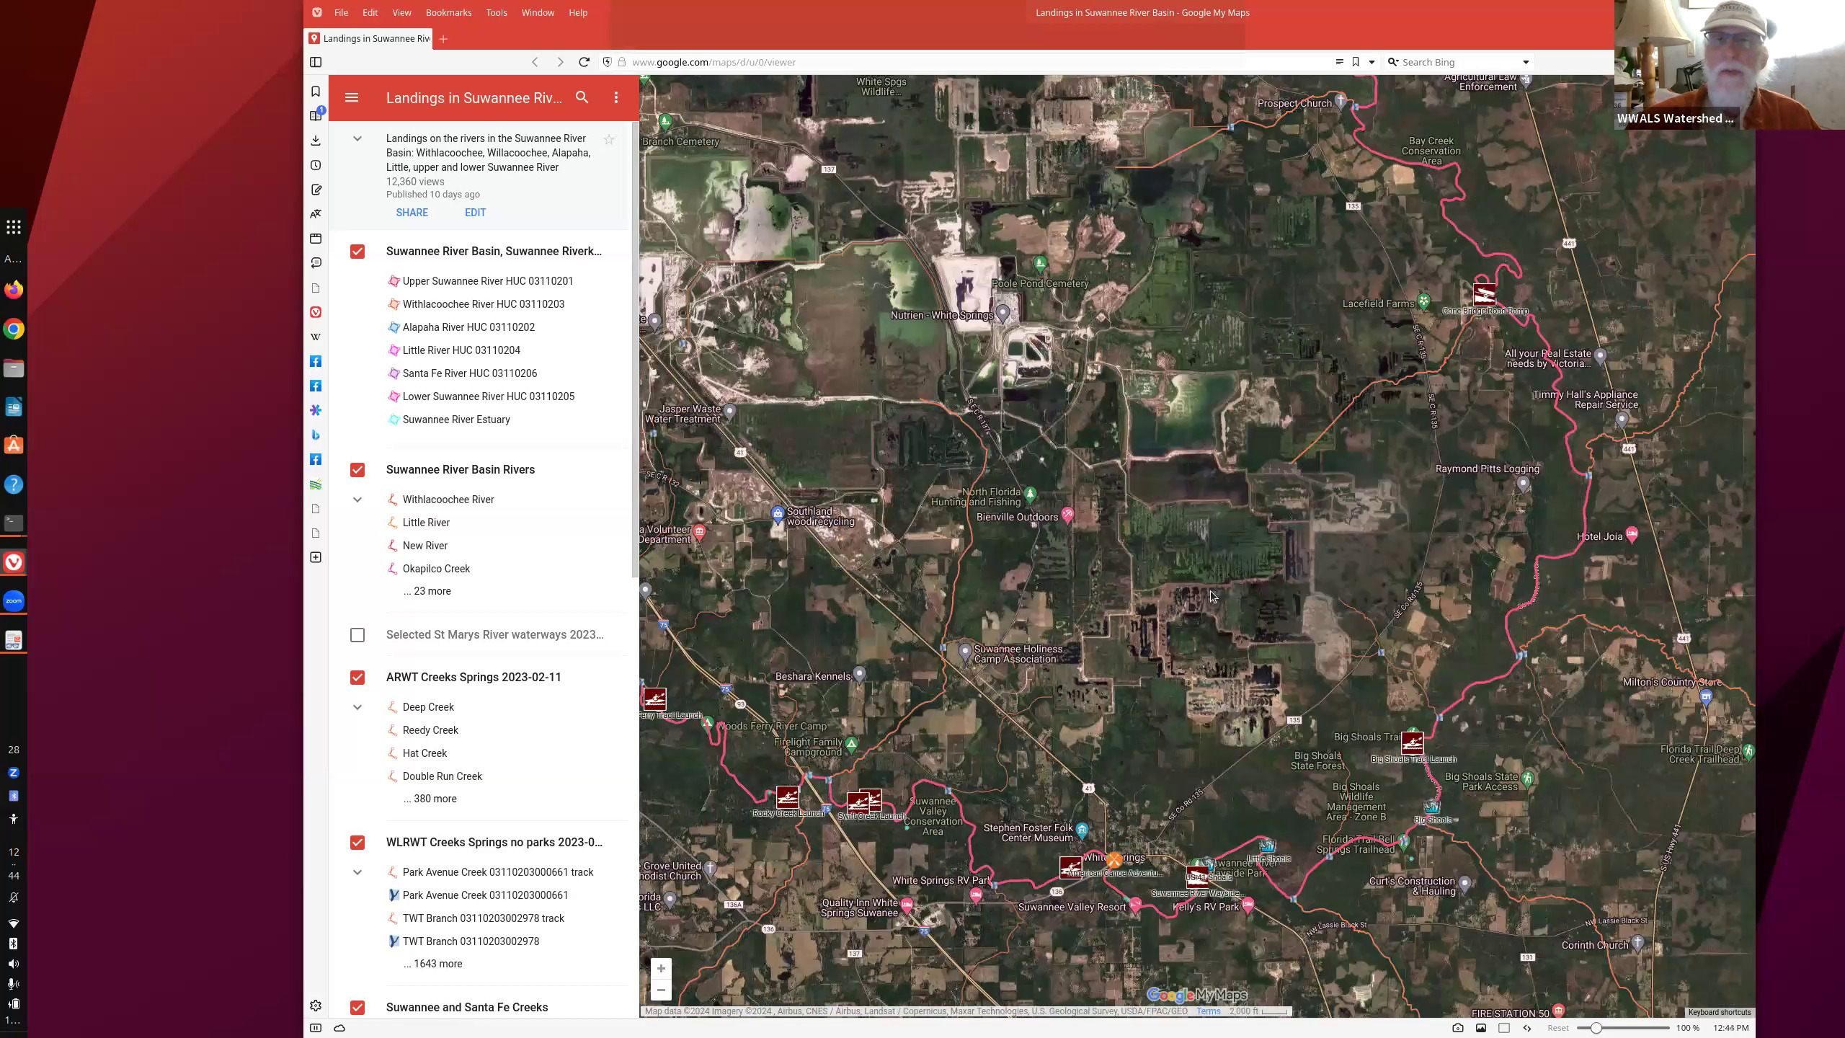1845x1038 pixels.
Task: Select the Landings in Suwannee River tab
Action: 369,39
